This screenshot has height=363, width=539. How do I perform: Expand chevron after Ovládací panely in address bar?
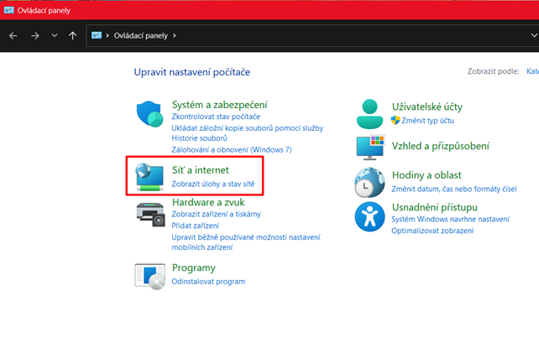click(175, 36)
